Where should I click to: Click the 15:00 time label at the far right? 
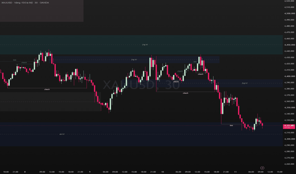tap(279, 172)
